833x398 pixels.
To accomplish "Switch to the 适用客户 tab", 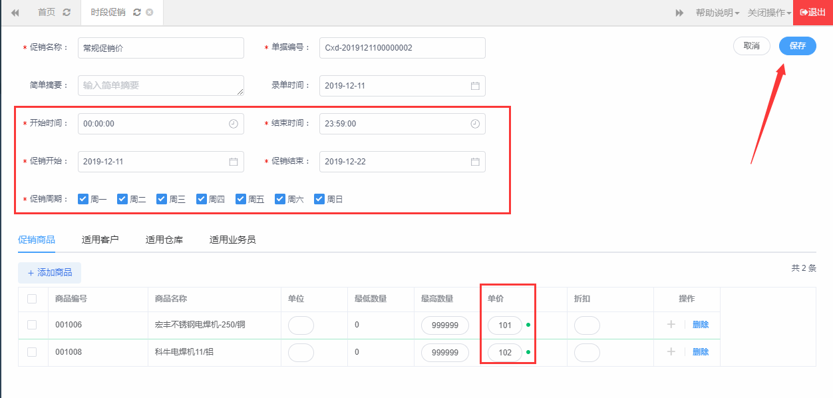I will [x=100, y=240].
